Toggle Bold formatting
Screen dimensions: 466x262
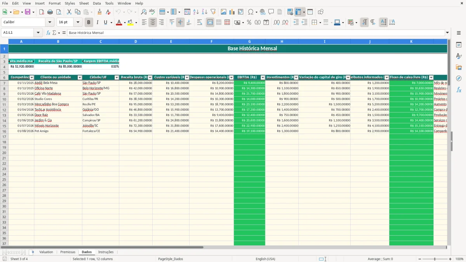click(89, 23)
